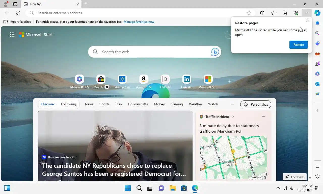
Task: Open Microsoft 365 quick link tile
Action: coord(79,82)
